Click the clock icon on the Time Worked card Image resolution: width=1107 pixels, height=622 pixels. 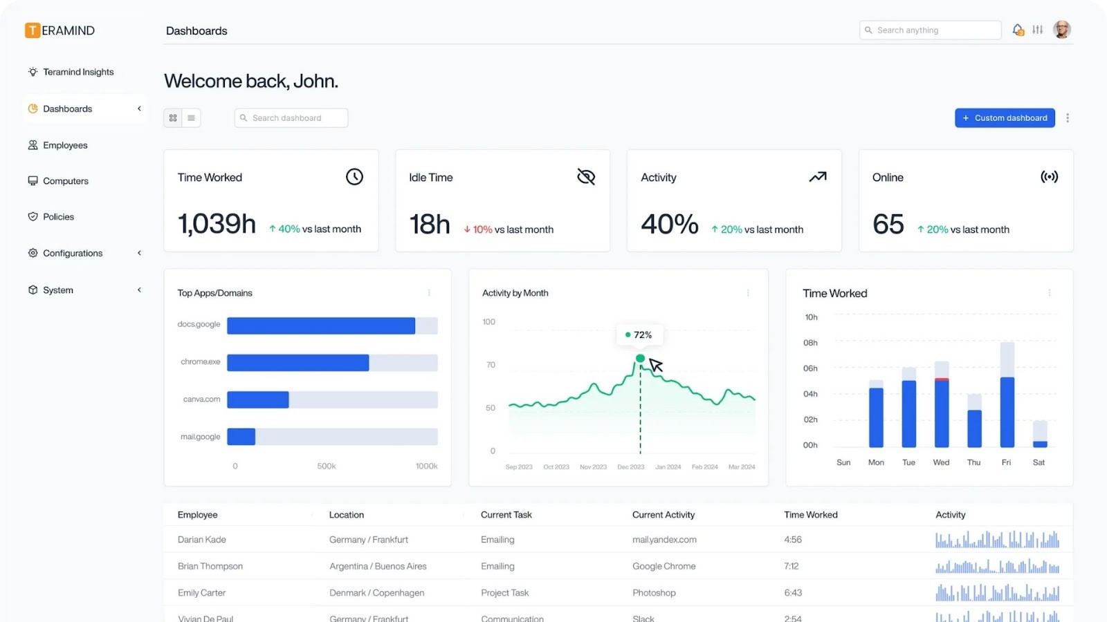[354, 176]
